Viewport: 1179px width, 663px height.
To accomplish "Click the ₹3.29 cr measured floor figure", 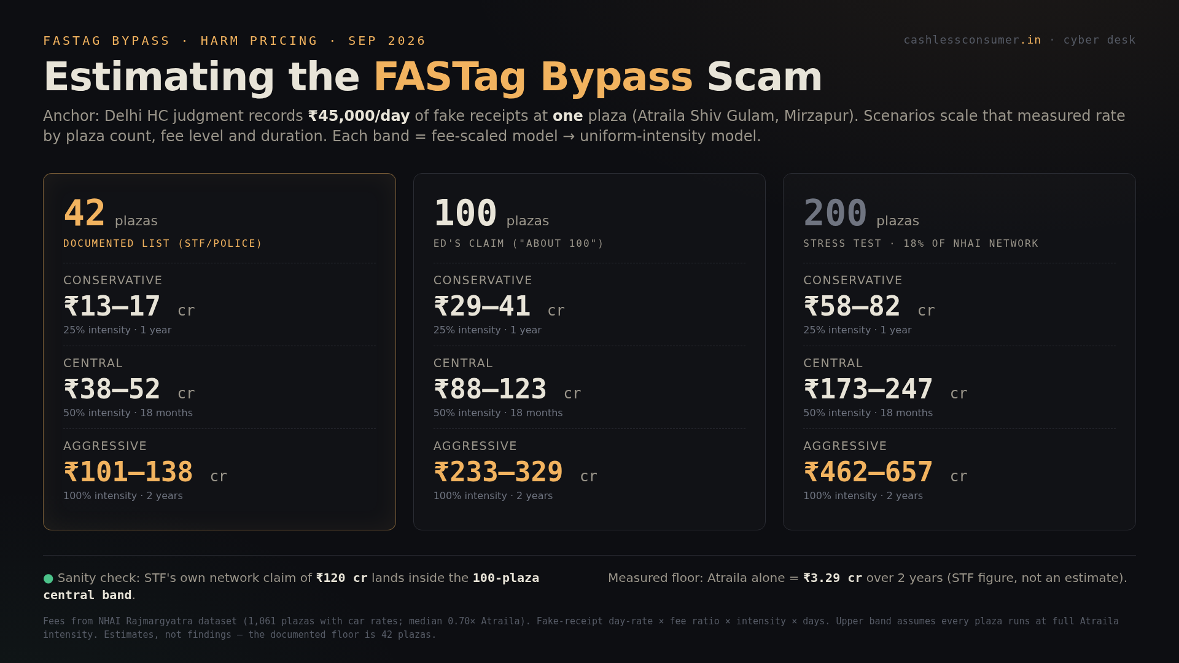I will tap(833, 578).
